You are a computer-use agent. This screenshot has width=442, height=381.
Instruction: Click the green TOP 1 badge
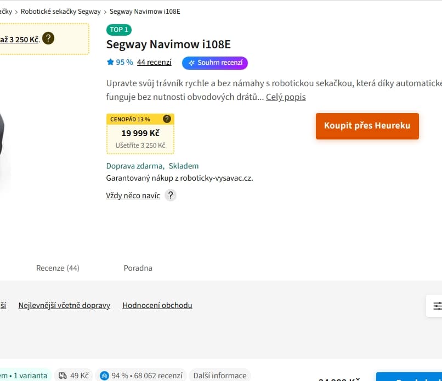119,30
